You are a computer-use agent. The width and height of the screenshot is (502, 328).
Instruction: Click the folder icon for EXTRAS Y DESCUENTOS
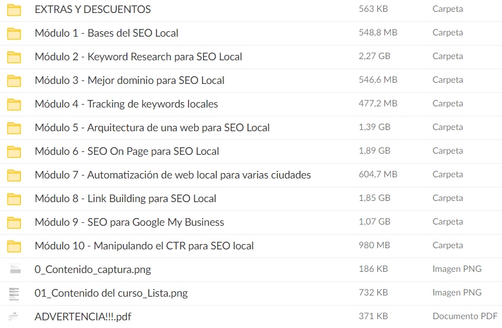(x=14, y=9)
